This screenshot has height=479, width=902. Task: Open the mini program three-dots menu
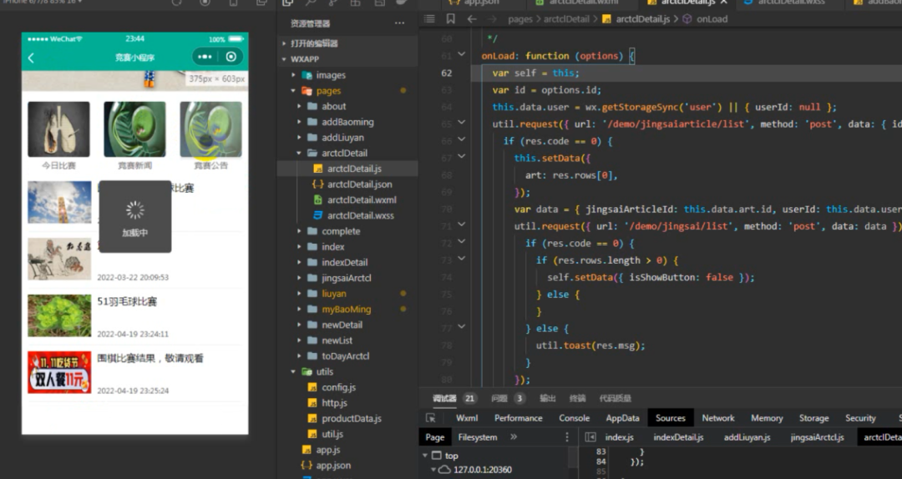(205, 57)
